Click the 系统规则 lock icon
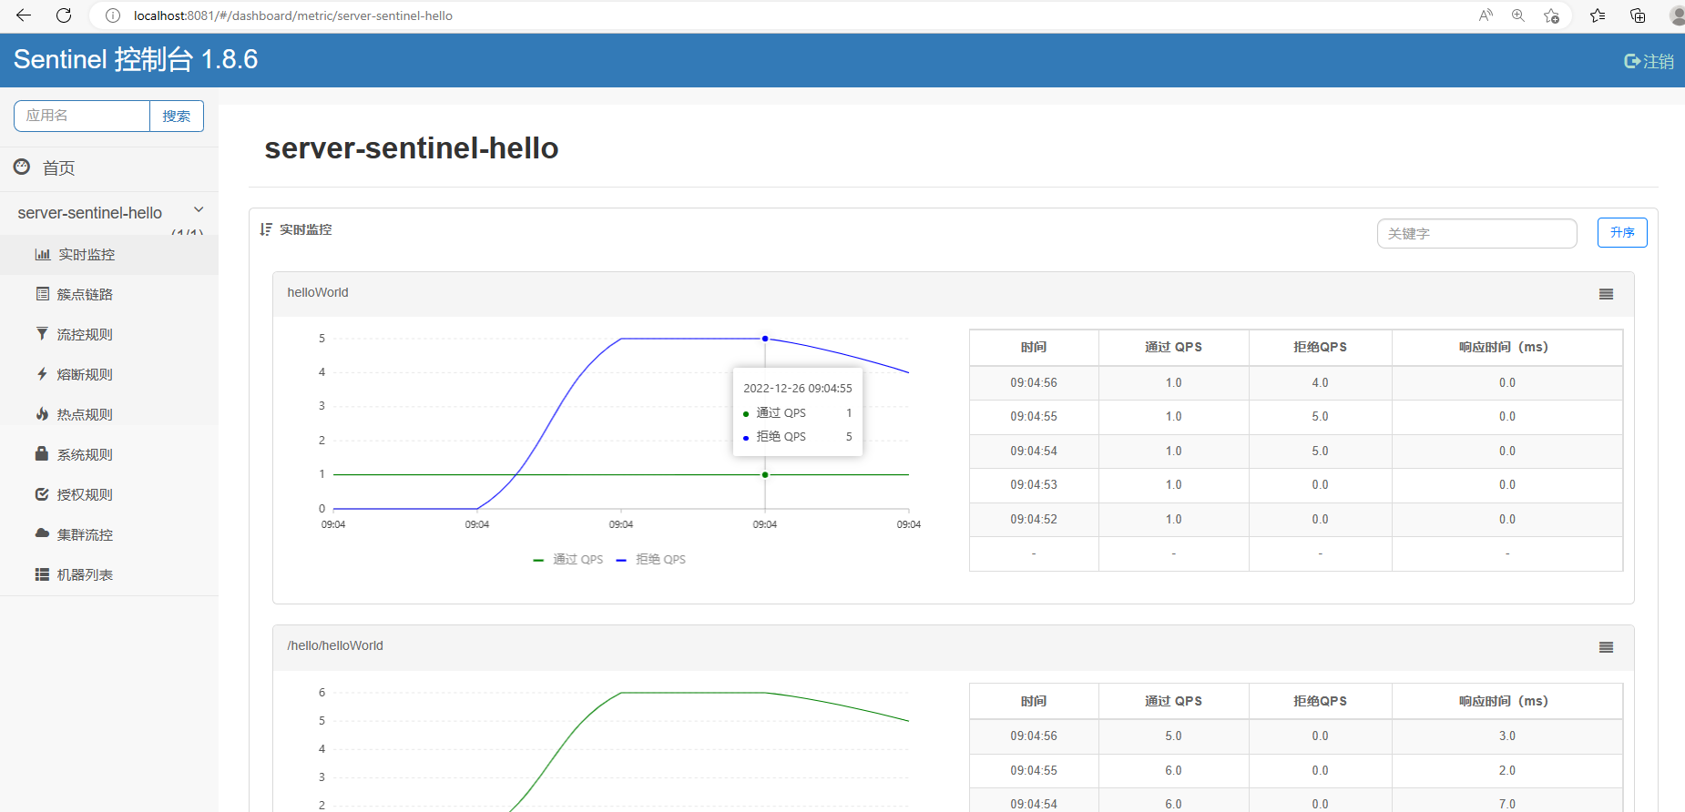1685x812 pixels. (42, 453)
